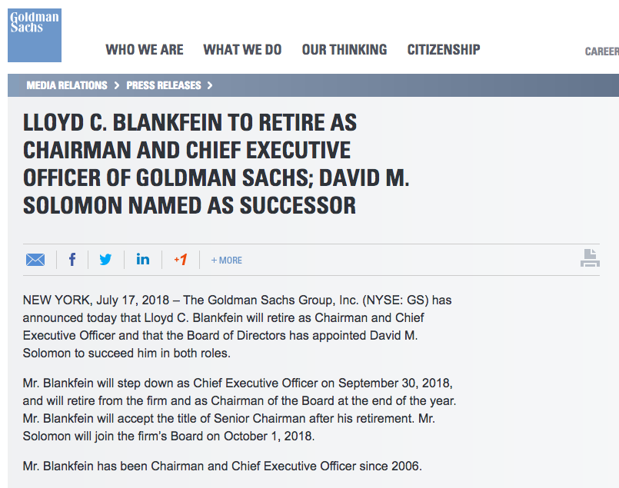Viewport: 619px width, 488px height.
Task: Open the CITIZENSHIP menu
Action: [x=444, y=50]
